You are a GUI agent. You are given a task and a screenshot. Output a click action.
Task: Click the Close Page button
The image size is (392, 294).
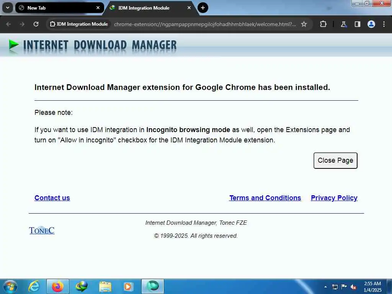click(x=335, y=160)
